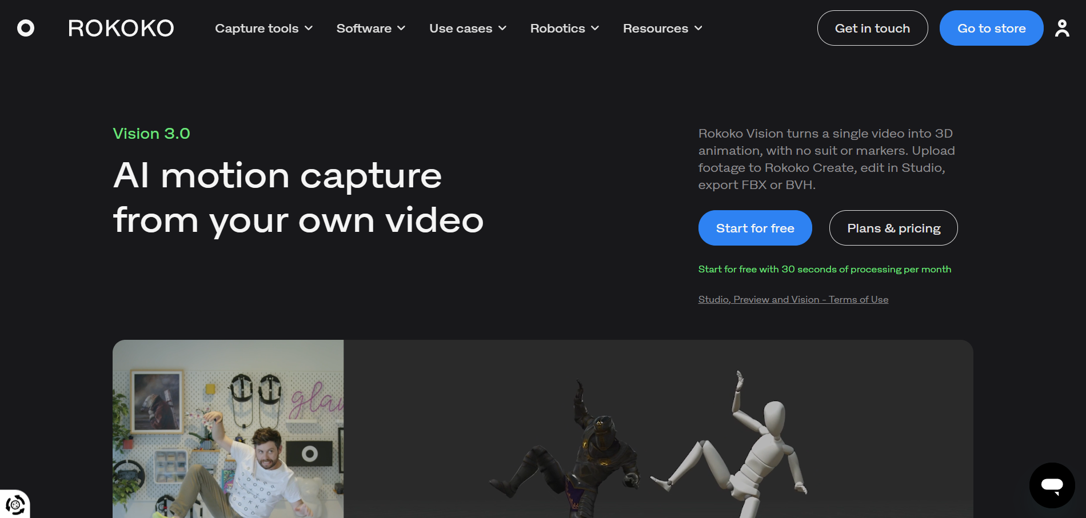Screen dimensions: 1086x518
Task: Click the free 30 seconds processing text
Action: [x=825, y=269]
